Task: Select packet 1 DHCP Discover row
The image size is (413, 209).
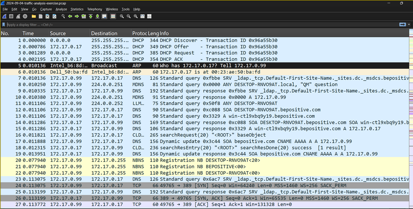Action: pyautogui.click(x=205, y=40)
